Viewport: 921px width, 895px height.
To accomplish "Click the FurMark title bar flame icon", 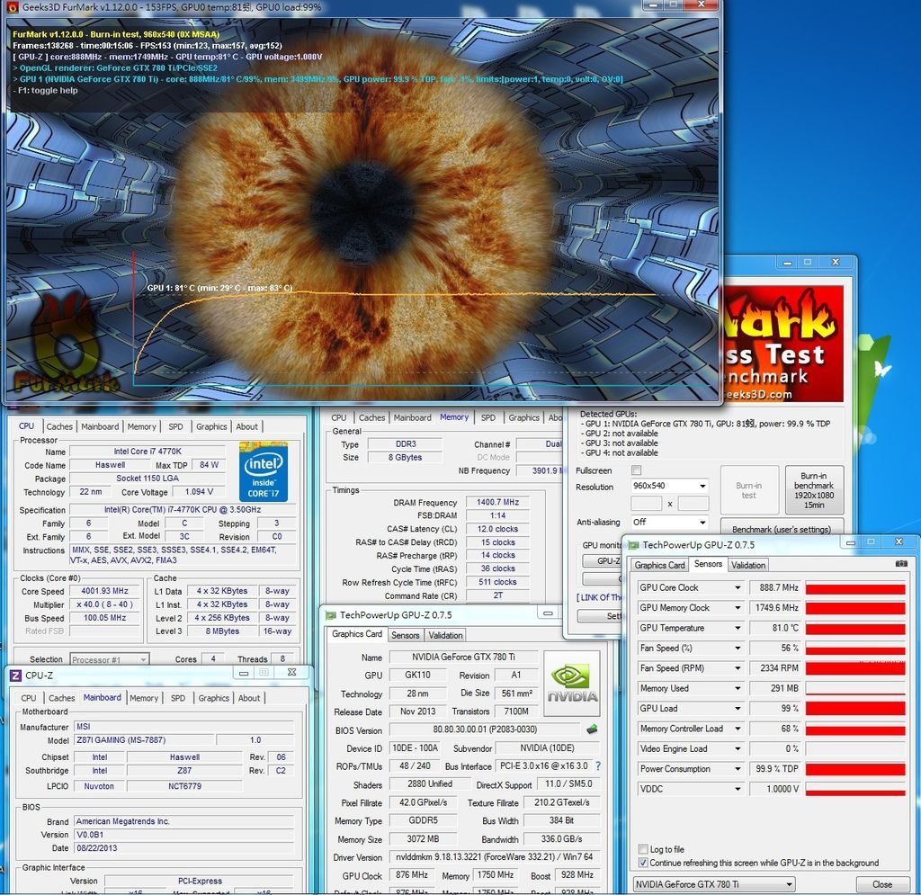I will [x=13, y=7].
